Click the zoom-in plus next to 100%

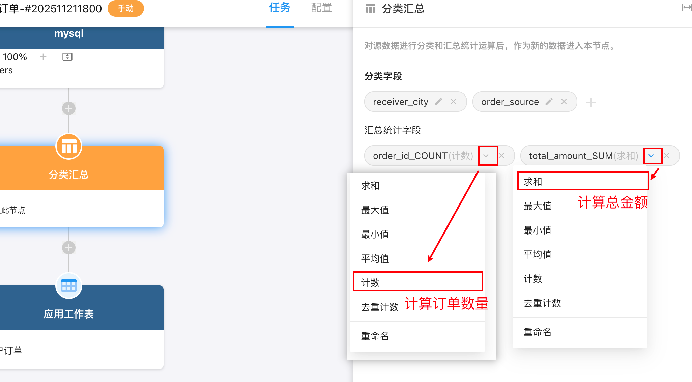tap(43, 57)
